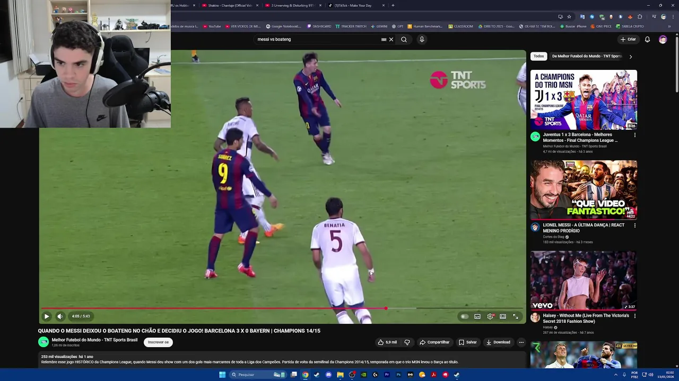Subscribe with Inscrever-se button
This screenshot has width=679, height=381.
pos(158,342)
